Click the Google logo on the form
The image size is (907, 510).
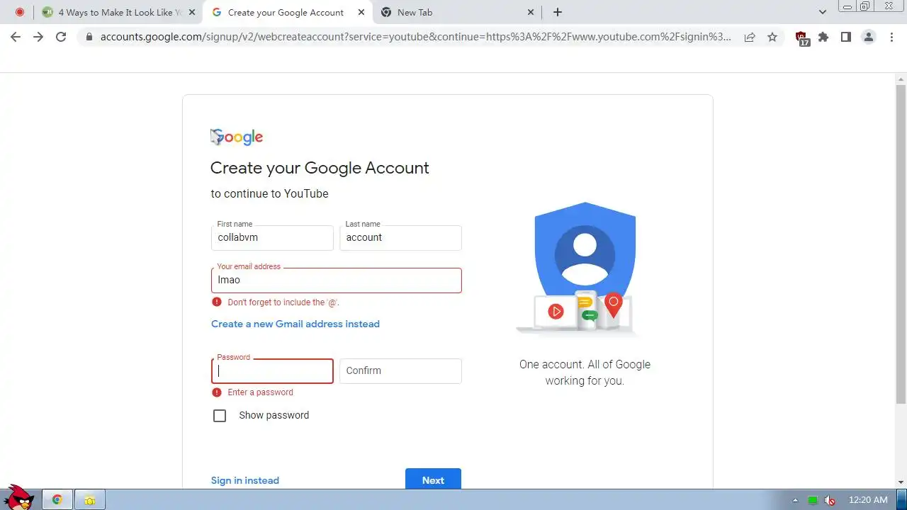(x=237, y=137)
